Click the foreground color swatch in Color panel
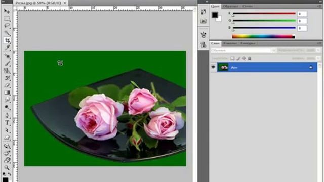Image resolution: width=324 pixels, height=182 pixels. [215, 15]
